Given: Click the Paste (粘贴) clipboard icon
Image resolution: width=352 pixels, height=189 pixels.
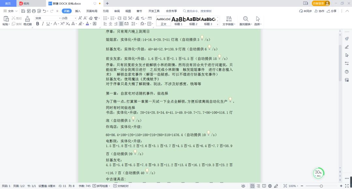Looking at the screenshot, I should tap(6, 19).
